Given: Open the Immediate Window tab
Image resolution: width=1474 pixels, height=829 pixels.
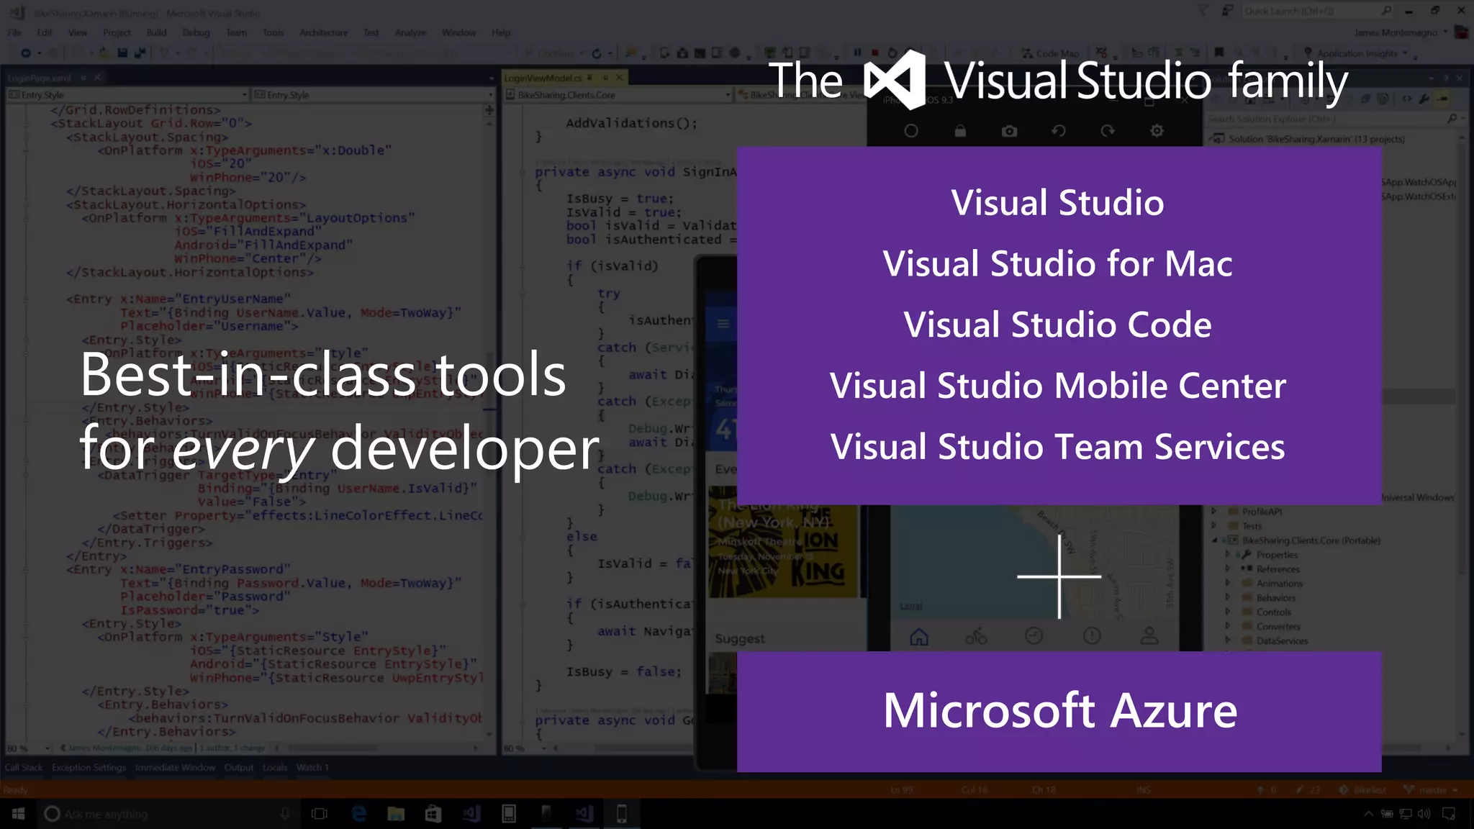Looking at the screenshot, I should 175,768.
